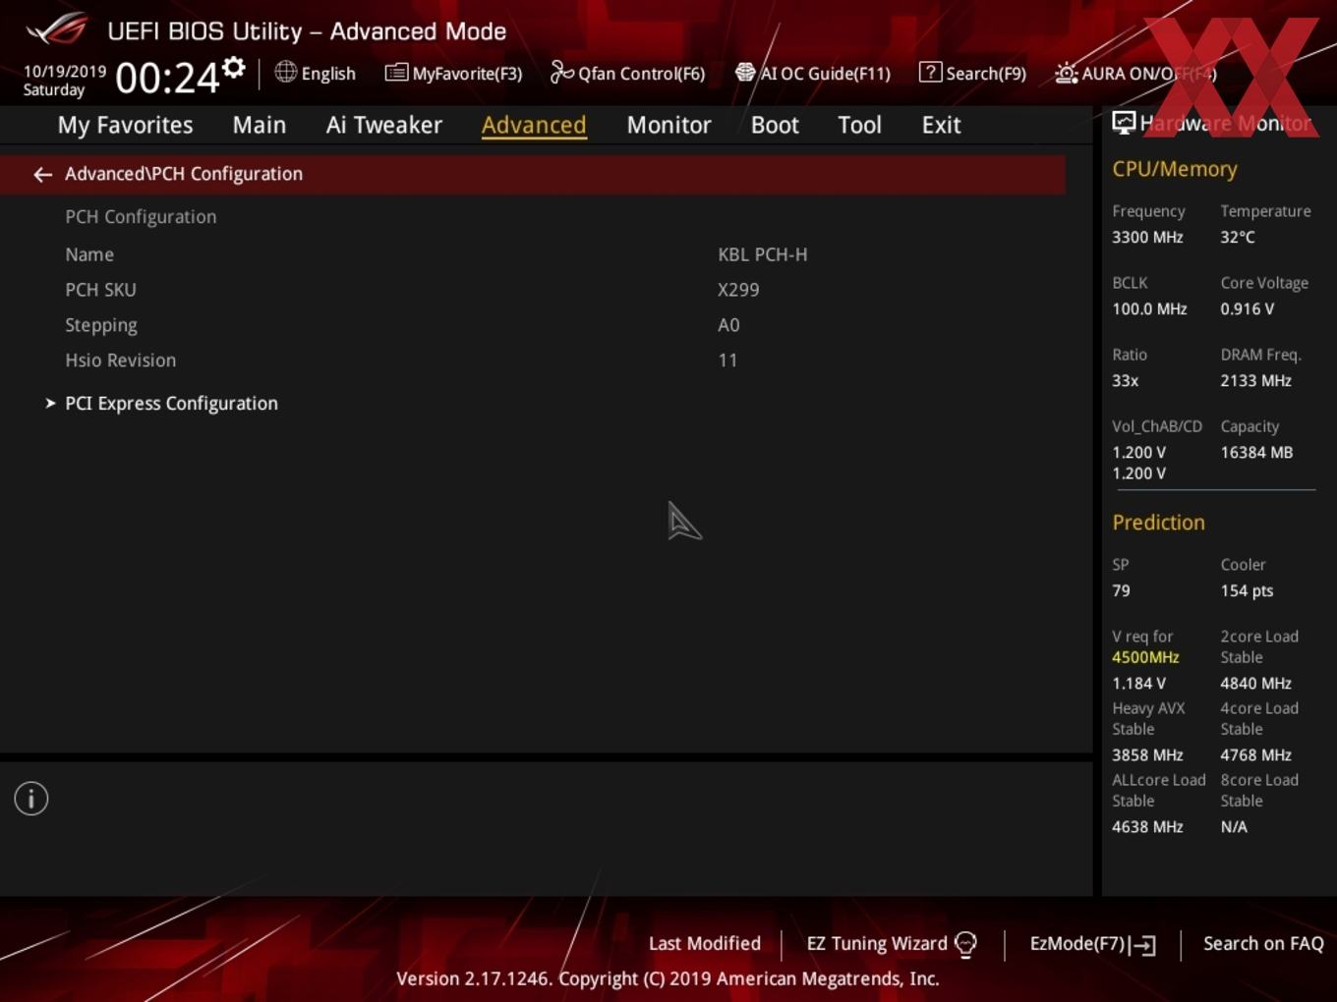
Task: Toggle AURA lighting icon
Action: 1066,73
